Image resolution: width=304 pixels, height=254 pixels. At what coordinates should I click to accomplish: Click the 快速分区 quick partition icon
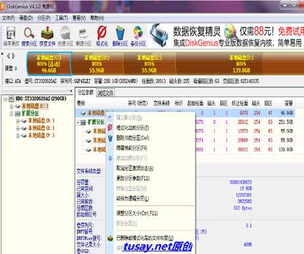66,36
